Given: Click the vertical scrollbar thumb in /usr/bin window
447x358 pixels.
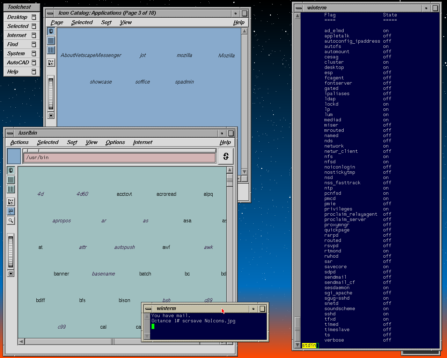Looking at the screenshot, I should (x=230, y=180).
